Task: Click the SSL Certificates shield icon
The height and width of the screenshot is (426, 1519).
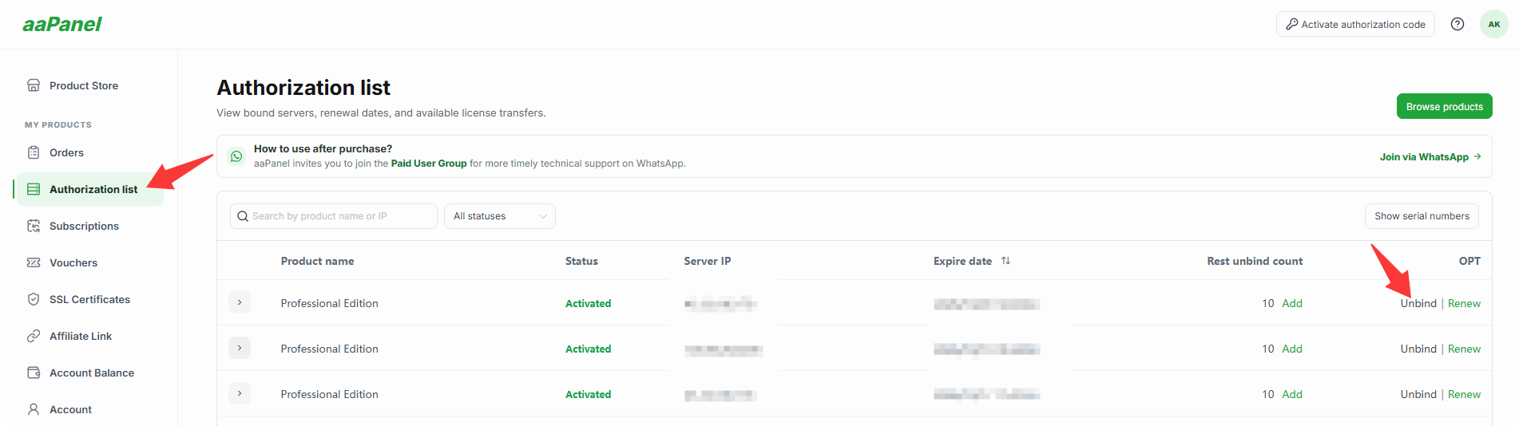Action: (x=34, y=299)
